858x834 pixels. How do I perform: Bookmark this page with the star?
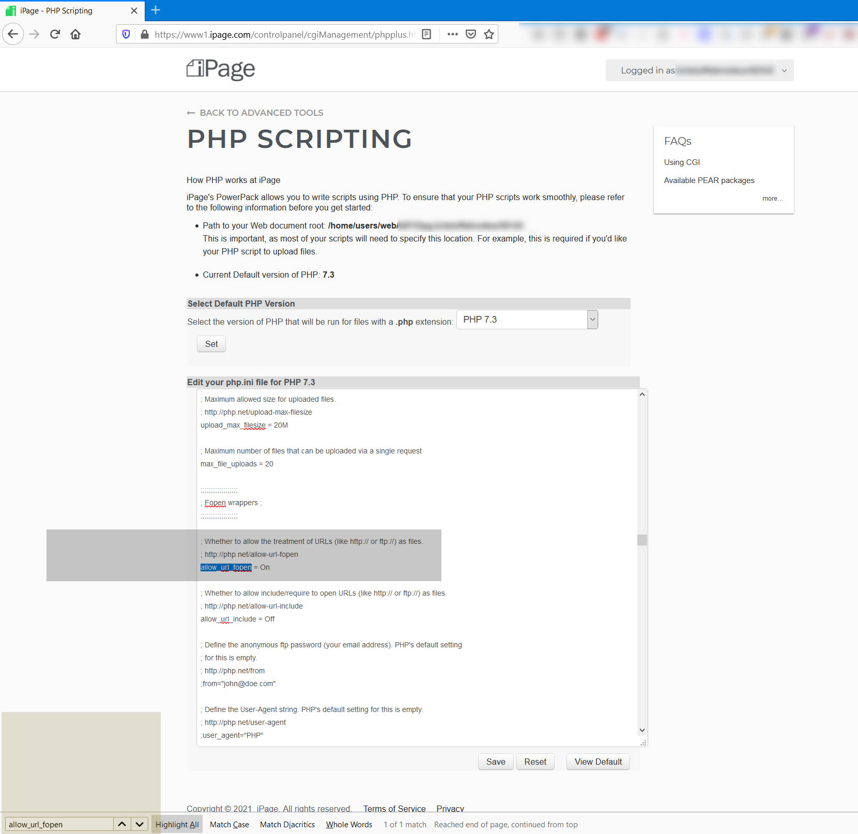pos(489,34)
